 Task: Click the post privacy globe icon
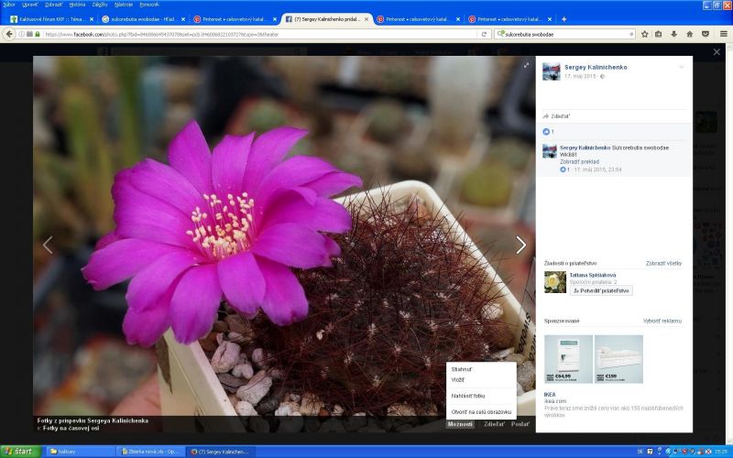pos(602,77)
